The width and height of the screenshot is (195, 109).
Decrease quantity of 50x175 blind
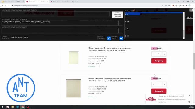point(153,54)
